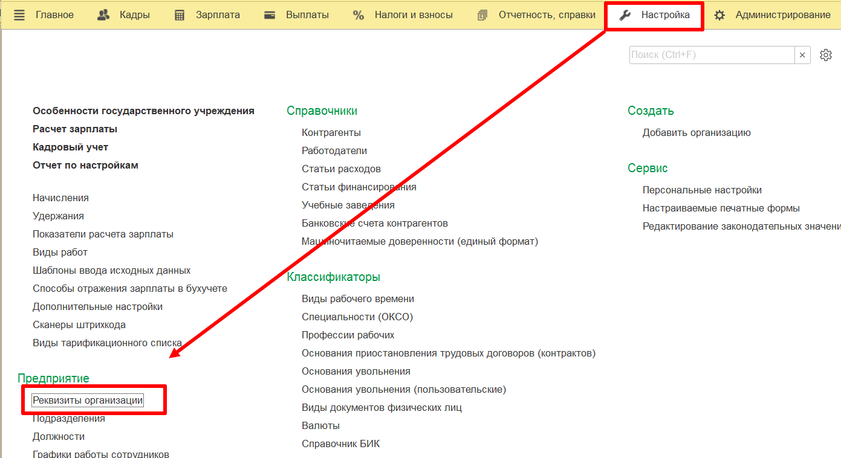The width and height of the screenshot is (841, 458).
Task: Clear the search field with X button
Action: pos(802,55)
